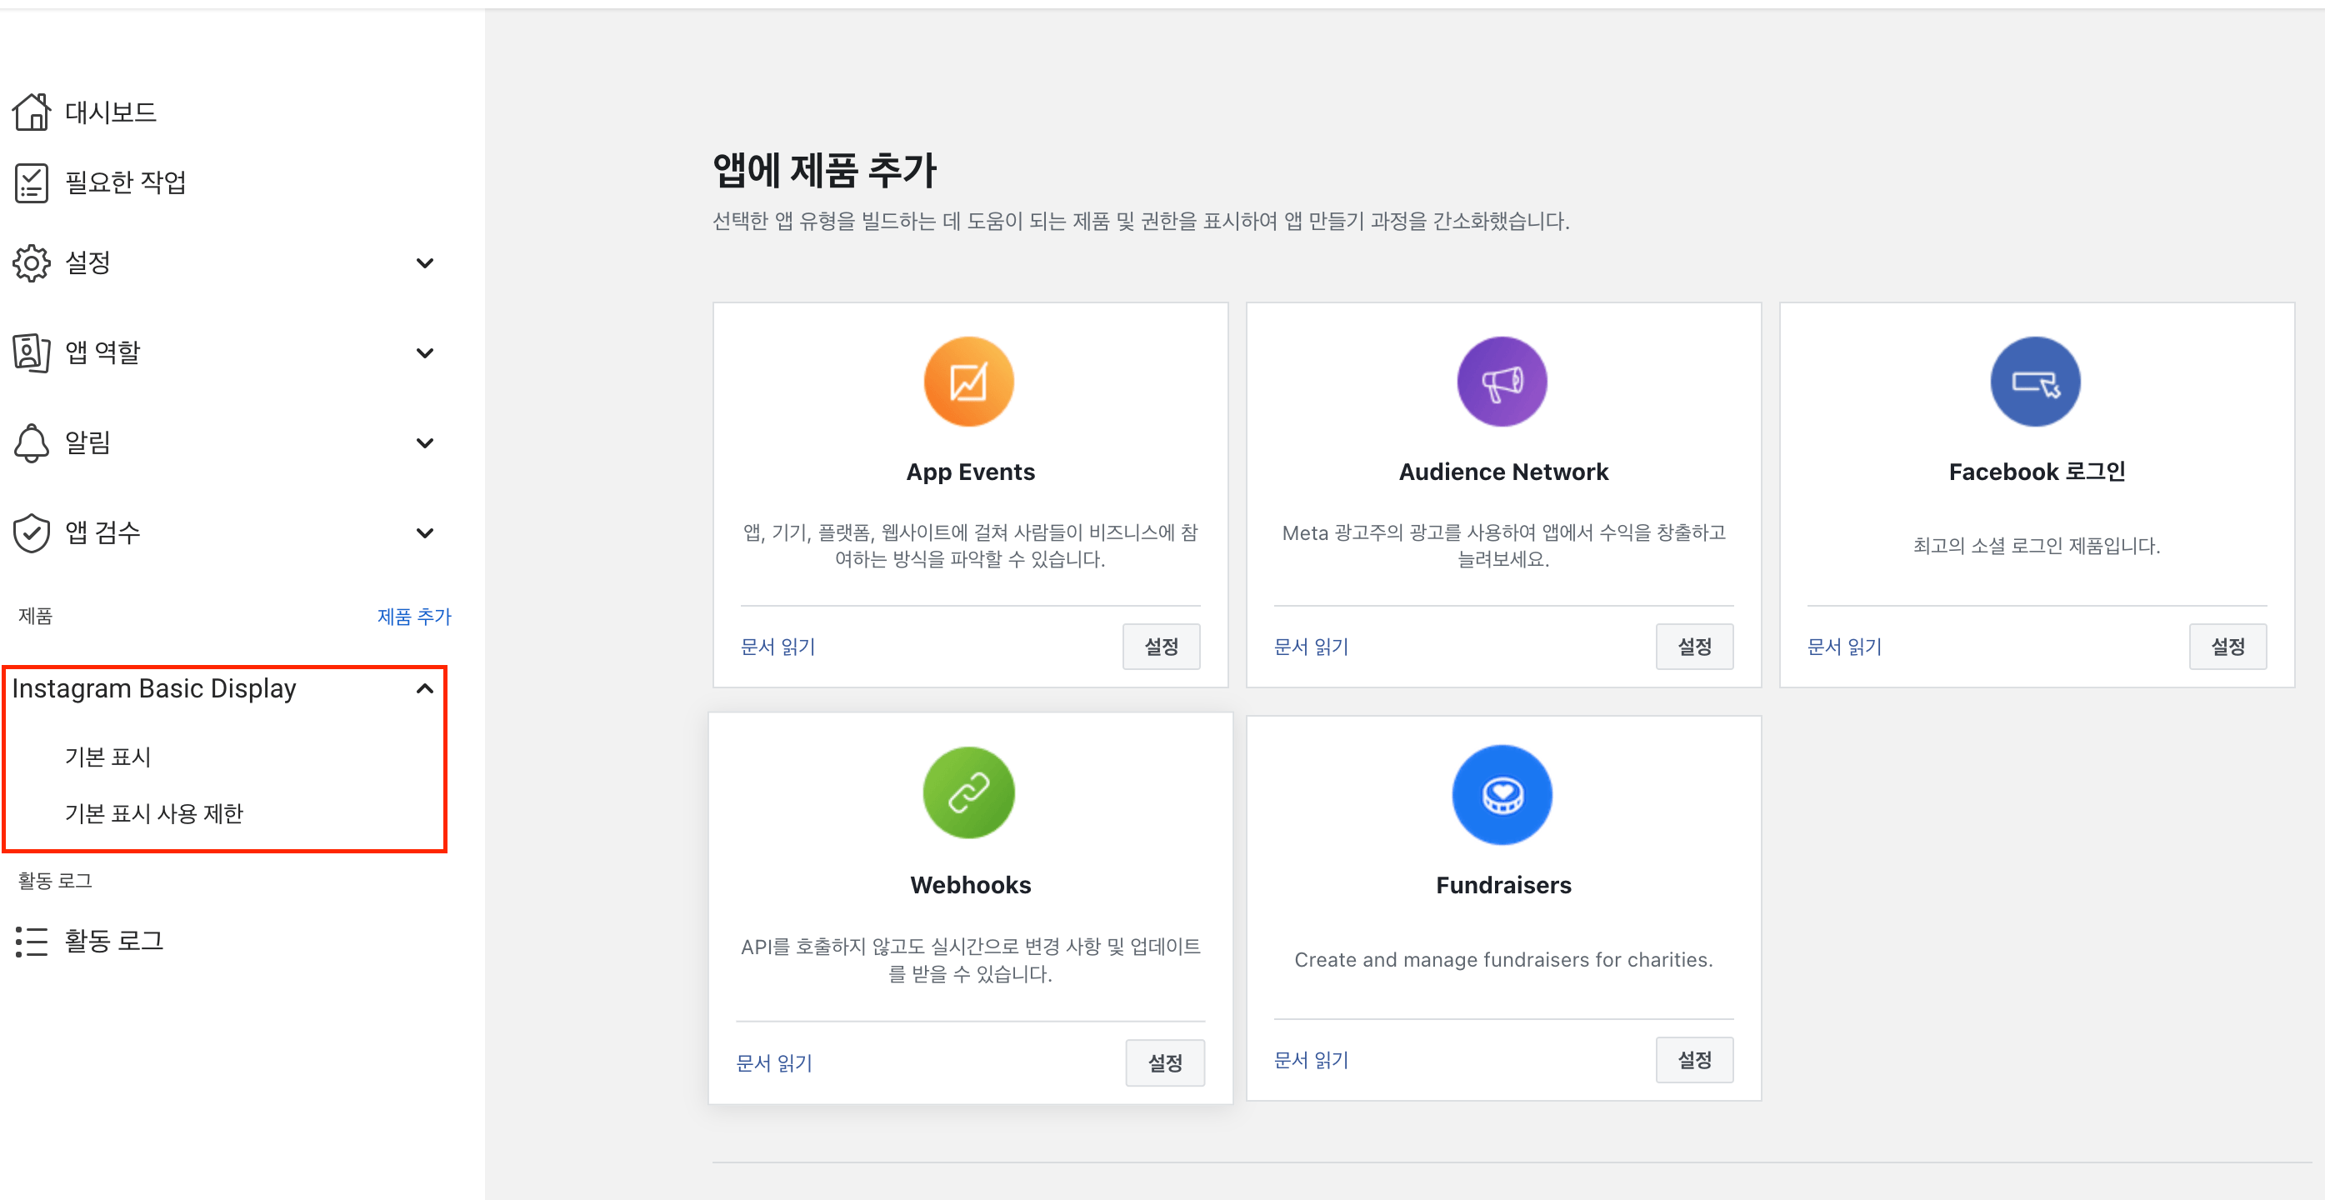Screen dimensions: 2325x1200
Task: Click the 앱에 제품 추가 heading
Action: point(825,170)
